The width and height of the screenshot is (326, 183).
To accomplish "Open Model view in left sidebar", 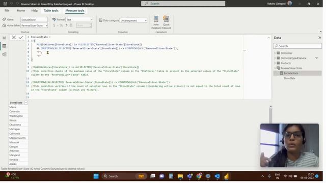I will click(x=4, y=54).
